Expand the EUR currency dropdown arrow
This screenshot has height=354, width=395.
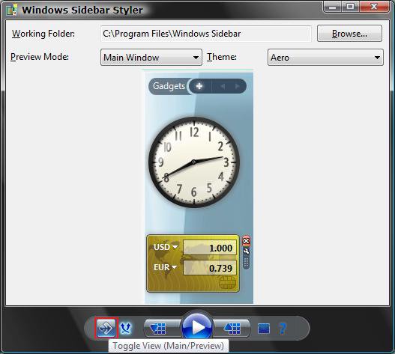click(174, 267)
